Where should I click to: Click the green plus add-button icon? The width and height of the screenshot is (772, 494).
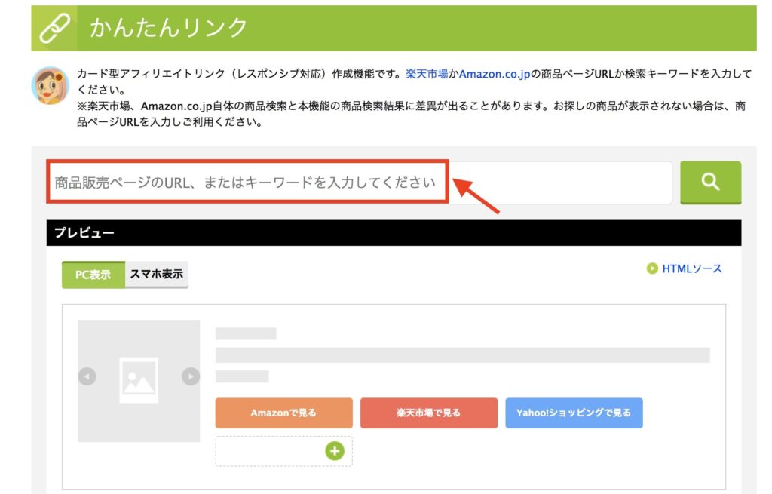(335, 451)
